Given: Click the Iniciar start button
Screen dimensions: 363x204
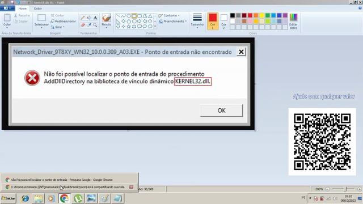Looking at the screenshot, I should pyautogui.click(x=9, y=198).
